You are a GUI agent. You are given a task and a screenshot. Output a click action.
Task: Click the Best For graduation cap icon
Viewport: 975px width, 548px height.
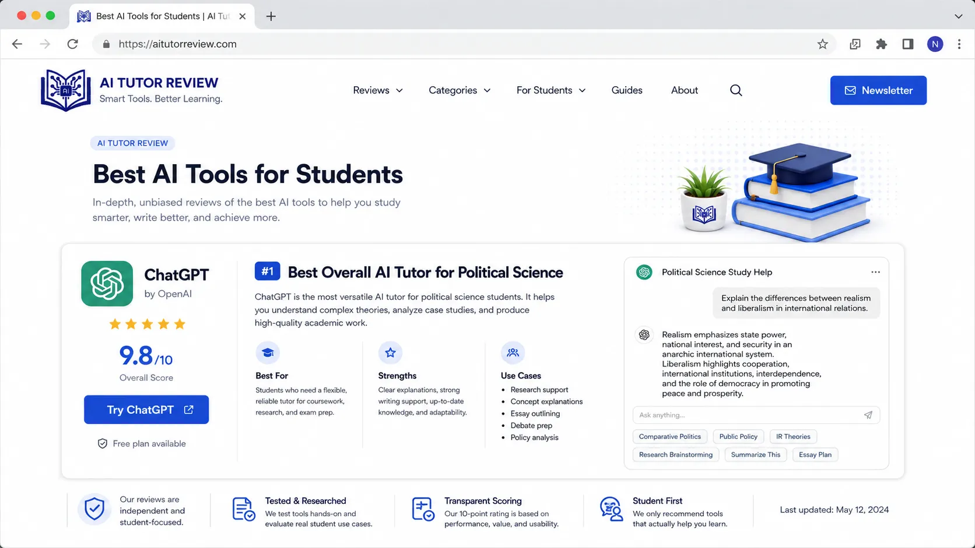point(268,353)
